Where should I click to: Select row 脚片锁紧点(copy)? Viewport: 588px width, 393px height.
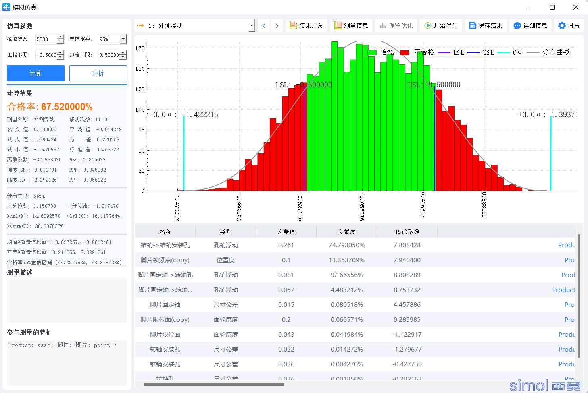tap(355, 260)
